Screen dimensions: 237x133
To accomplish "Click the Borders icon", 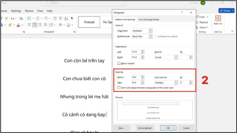I will pos(68,25).
